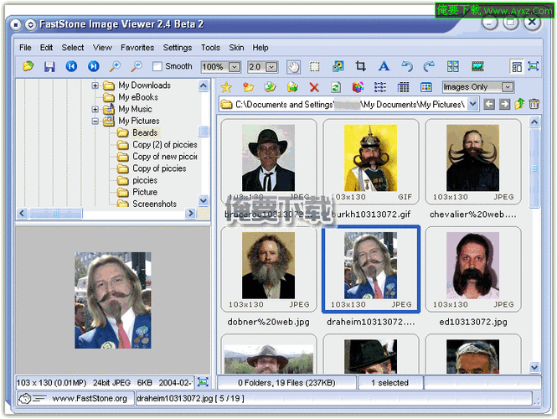The image size is (557, 419).
Task: Expand the My Music tree node
Action: pos(95,109)
